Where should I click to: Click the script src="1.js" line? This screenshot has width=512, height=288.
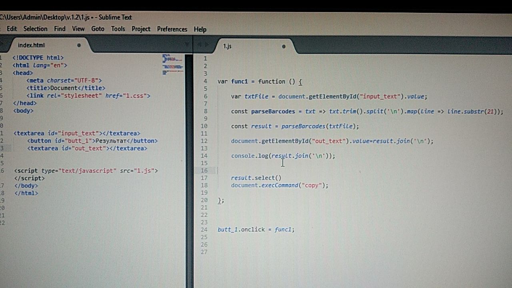click(x=86, y=171)
